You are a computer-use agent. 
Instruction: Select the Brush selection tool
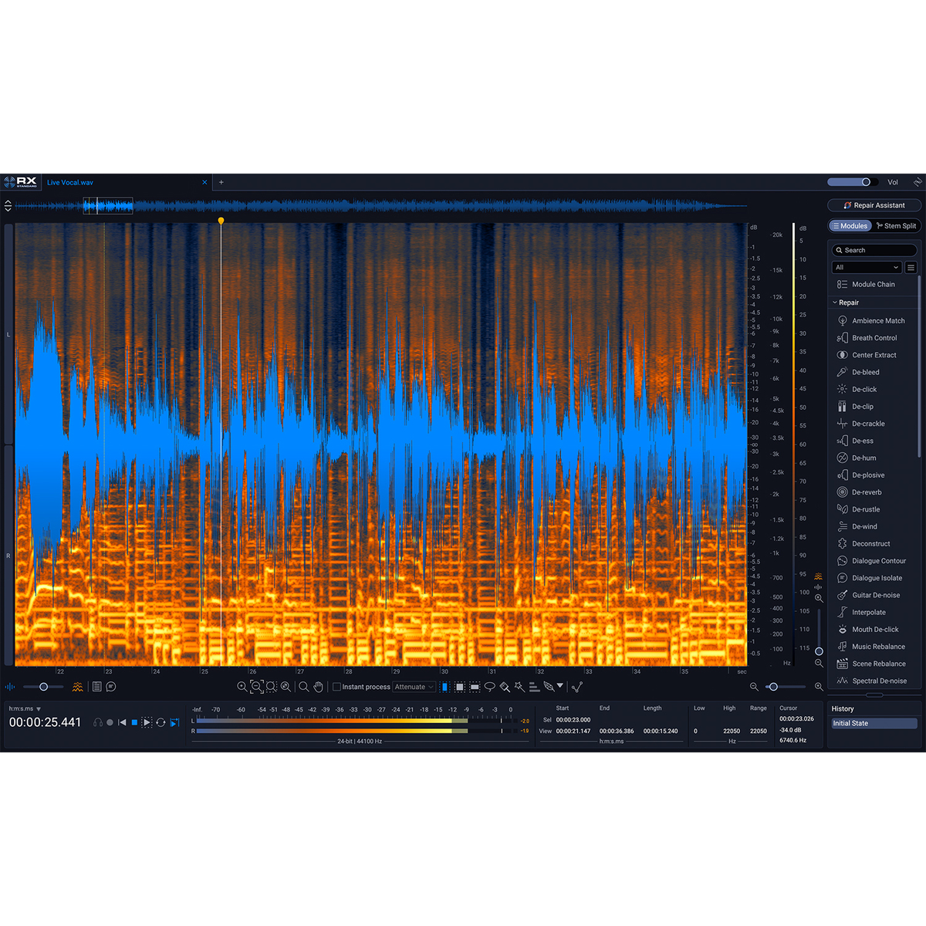point(505,687)
